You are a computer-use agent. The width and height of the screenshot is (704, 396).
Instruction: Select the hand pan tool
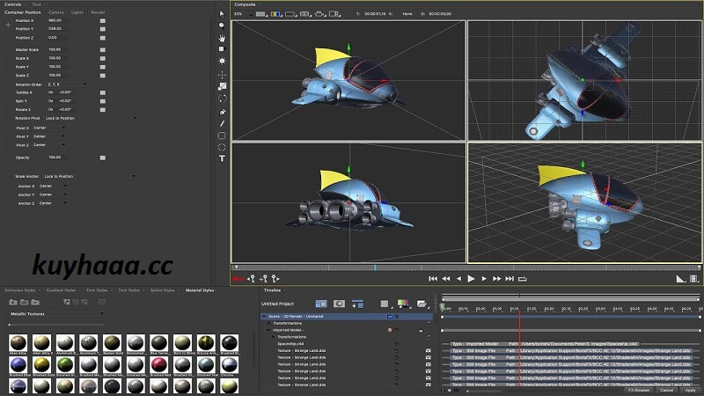(222, 38)
